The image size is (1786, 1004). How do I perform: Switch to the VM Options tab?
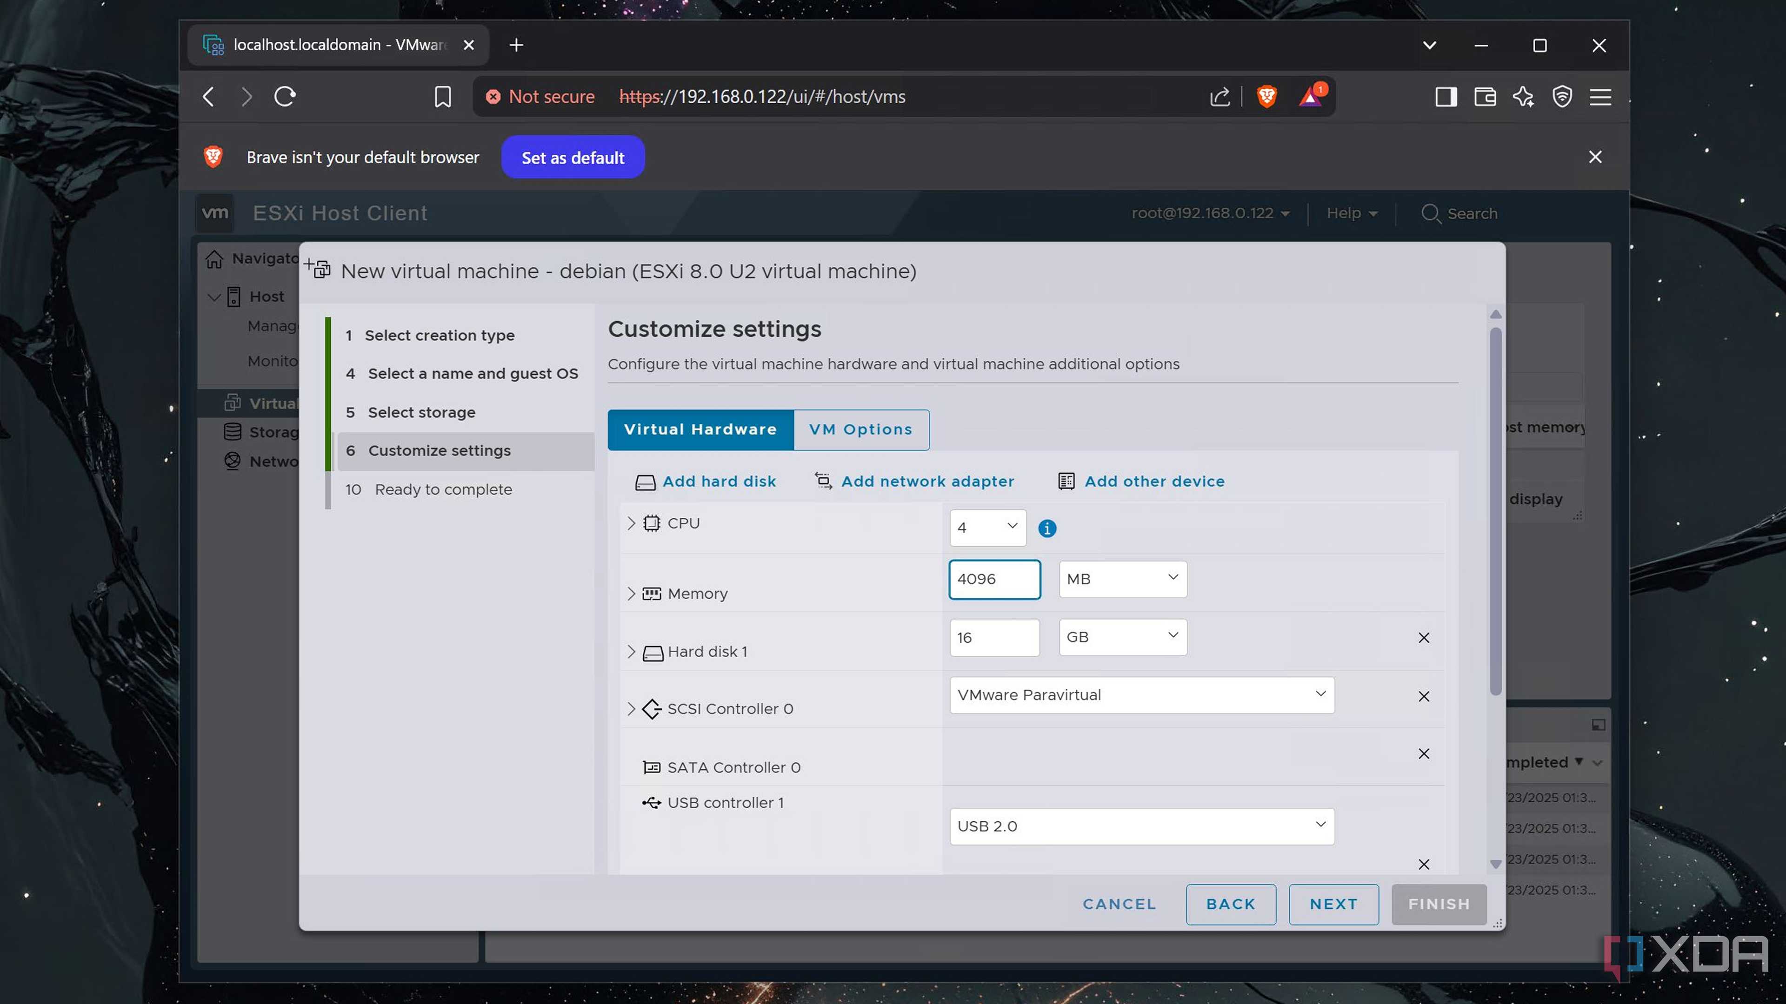coord(861,429)
